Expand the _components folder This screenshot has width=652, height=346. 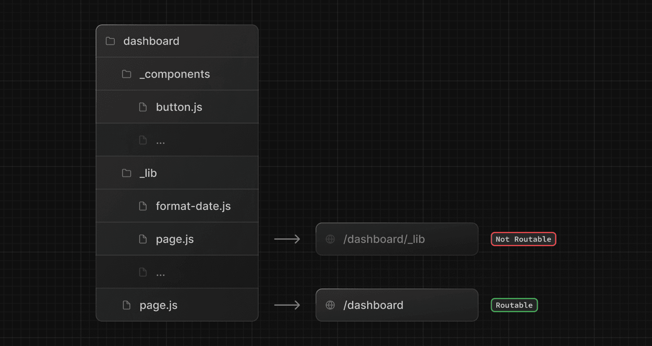[x=175, y=74]
